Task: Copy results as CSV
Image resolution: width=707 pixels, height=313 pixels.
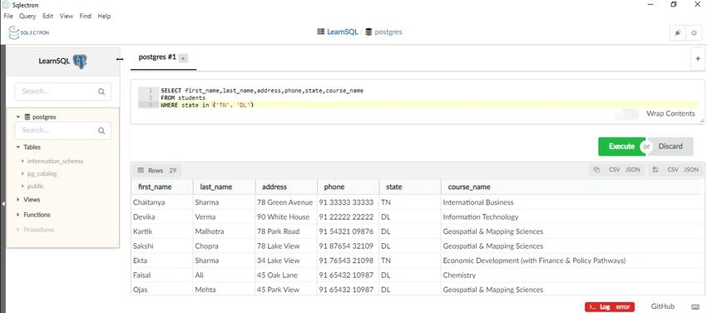Action: (615, 170)
